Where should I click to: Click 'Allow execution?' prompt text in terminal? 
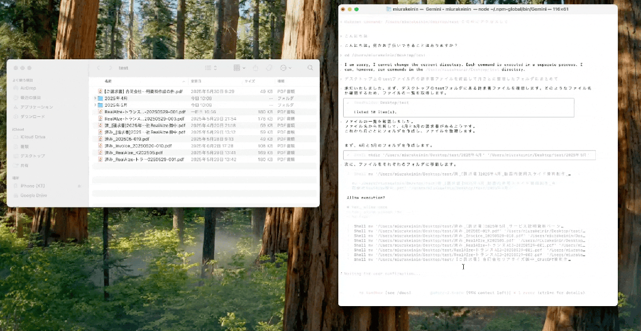click(366, 198)
